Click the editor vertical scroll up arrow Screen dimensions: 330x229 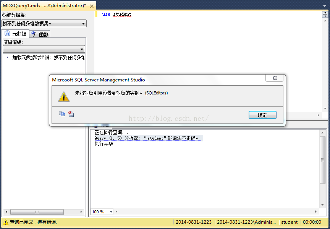pos(325,21)
